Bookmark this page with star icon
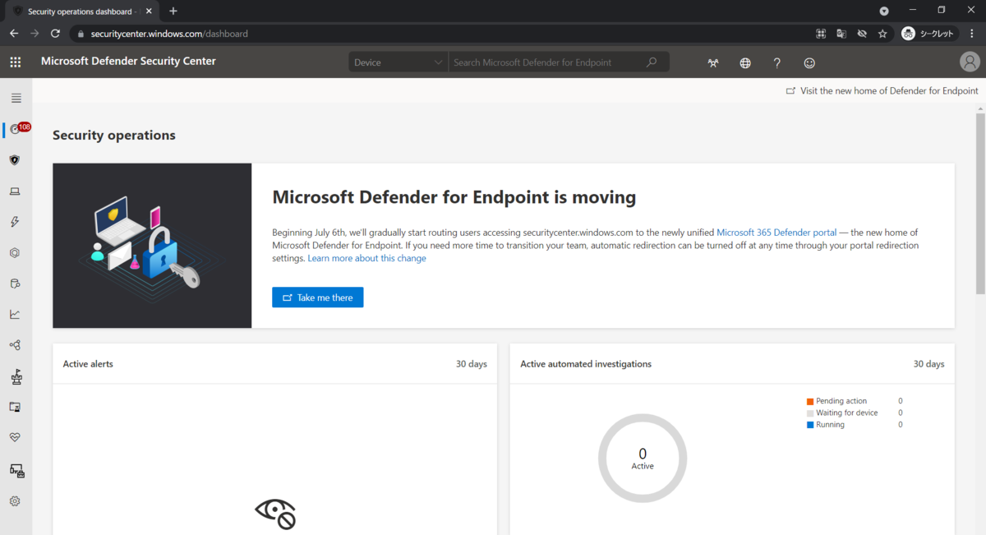 click(882, 34)
